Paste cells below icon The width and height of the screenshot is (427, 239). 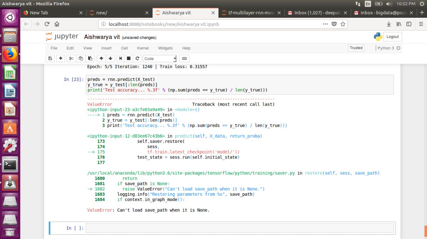90,59
